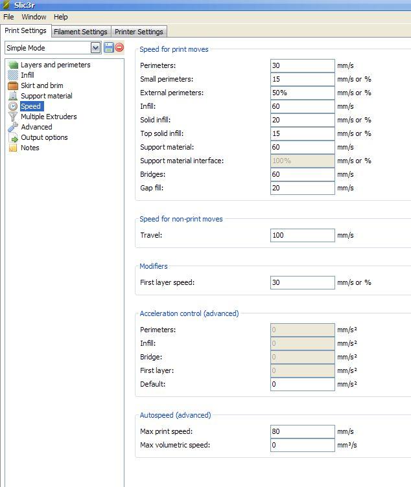
Task: Click the Infill speed field showing 60
Action: 303,106
